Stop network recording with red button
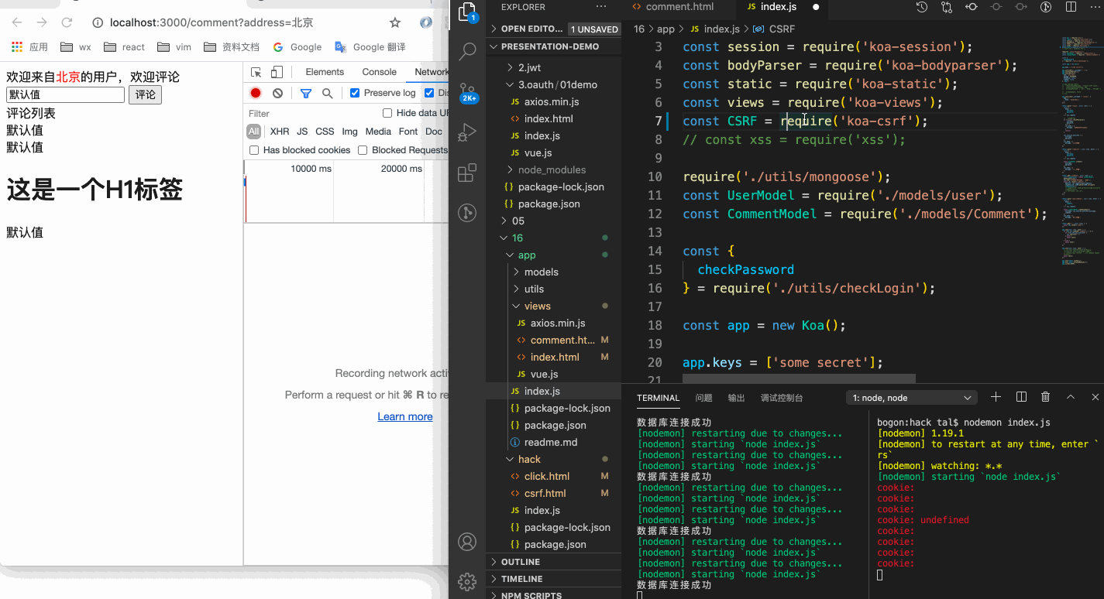The image size is (1104, 599). click(x=256, y=94)
